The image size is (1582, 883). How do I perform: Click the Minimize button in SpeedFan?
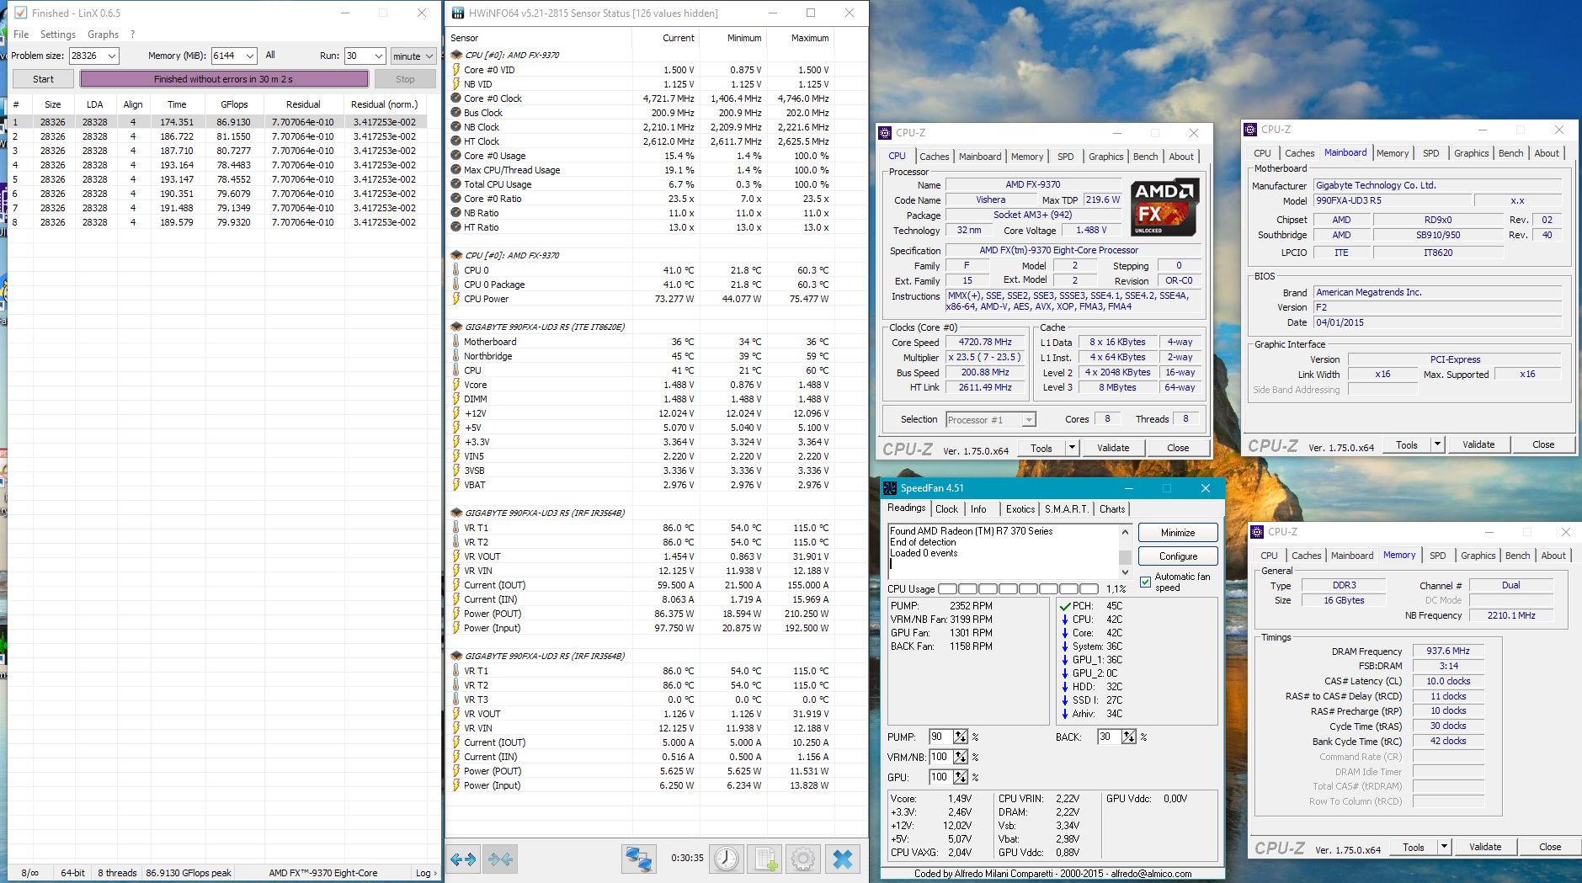1178,533
